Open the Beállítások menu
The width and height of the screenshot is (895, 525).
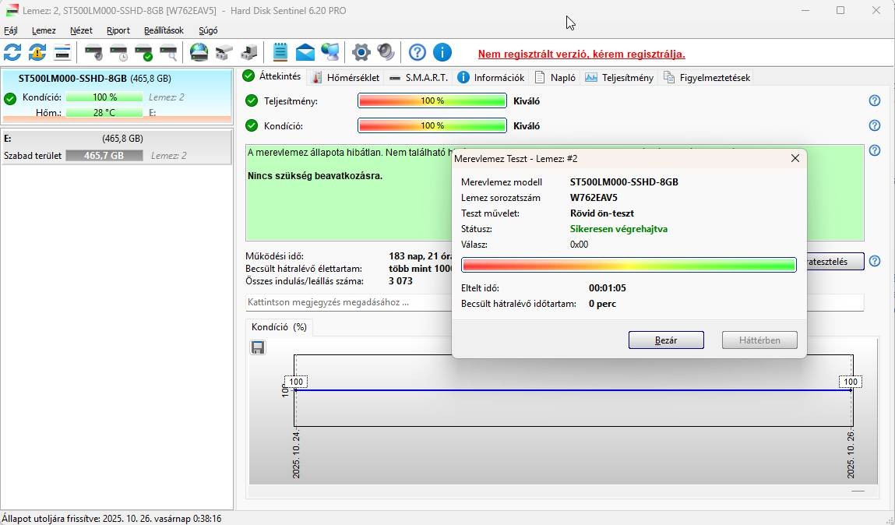click(x=164, y=30)
